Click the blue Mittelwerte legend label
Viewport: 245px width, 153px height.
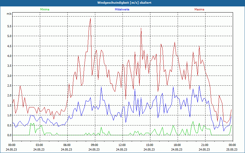click(122, 9)
